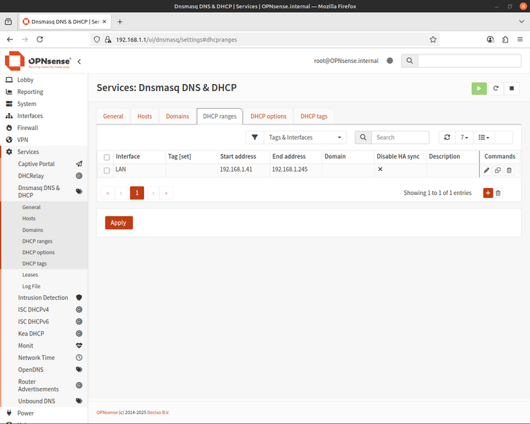The image size is (530, 424).
Task: Open Kea DHCP in sidebar
Action: tap(31, 334)
